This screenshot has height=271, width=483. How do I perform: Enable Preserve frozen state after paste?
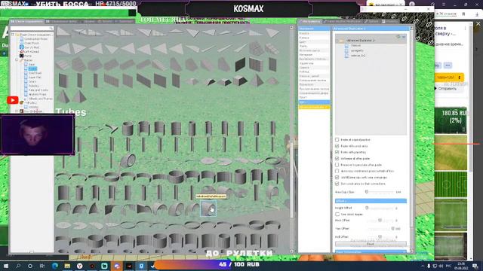(337, 165)
